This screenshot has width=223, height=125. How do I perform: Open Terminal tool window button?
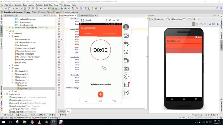pyautogui.click(x=8, y=115)
